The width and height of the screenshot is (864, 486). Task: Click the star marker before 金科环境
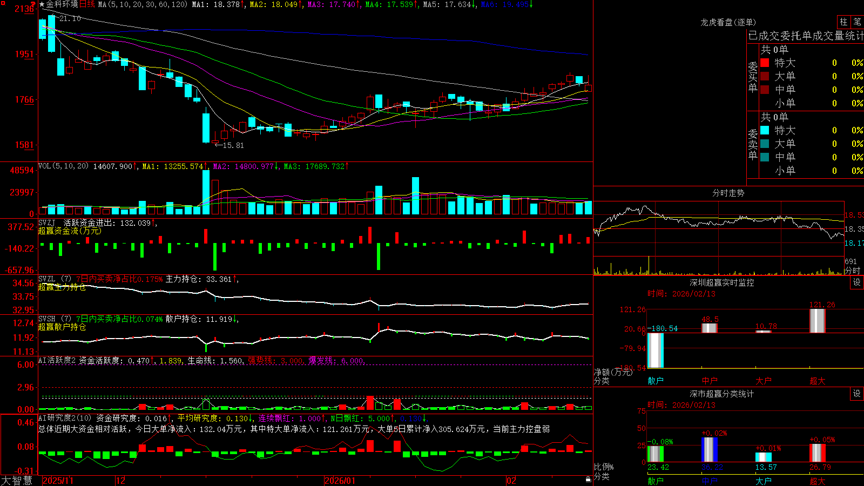[42, 4]
